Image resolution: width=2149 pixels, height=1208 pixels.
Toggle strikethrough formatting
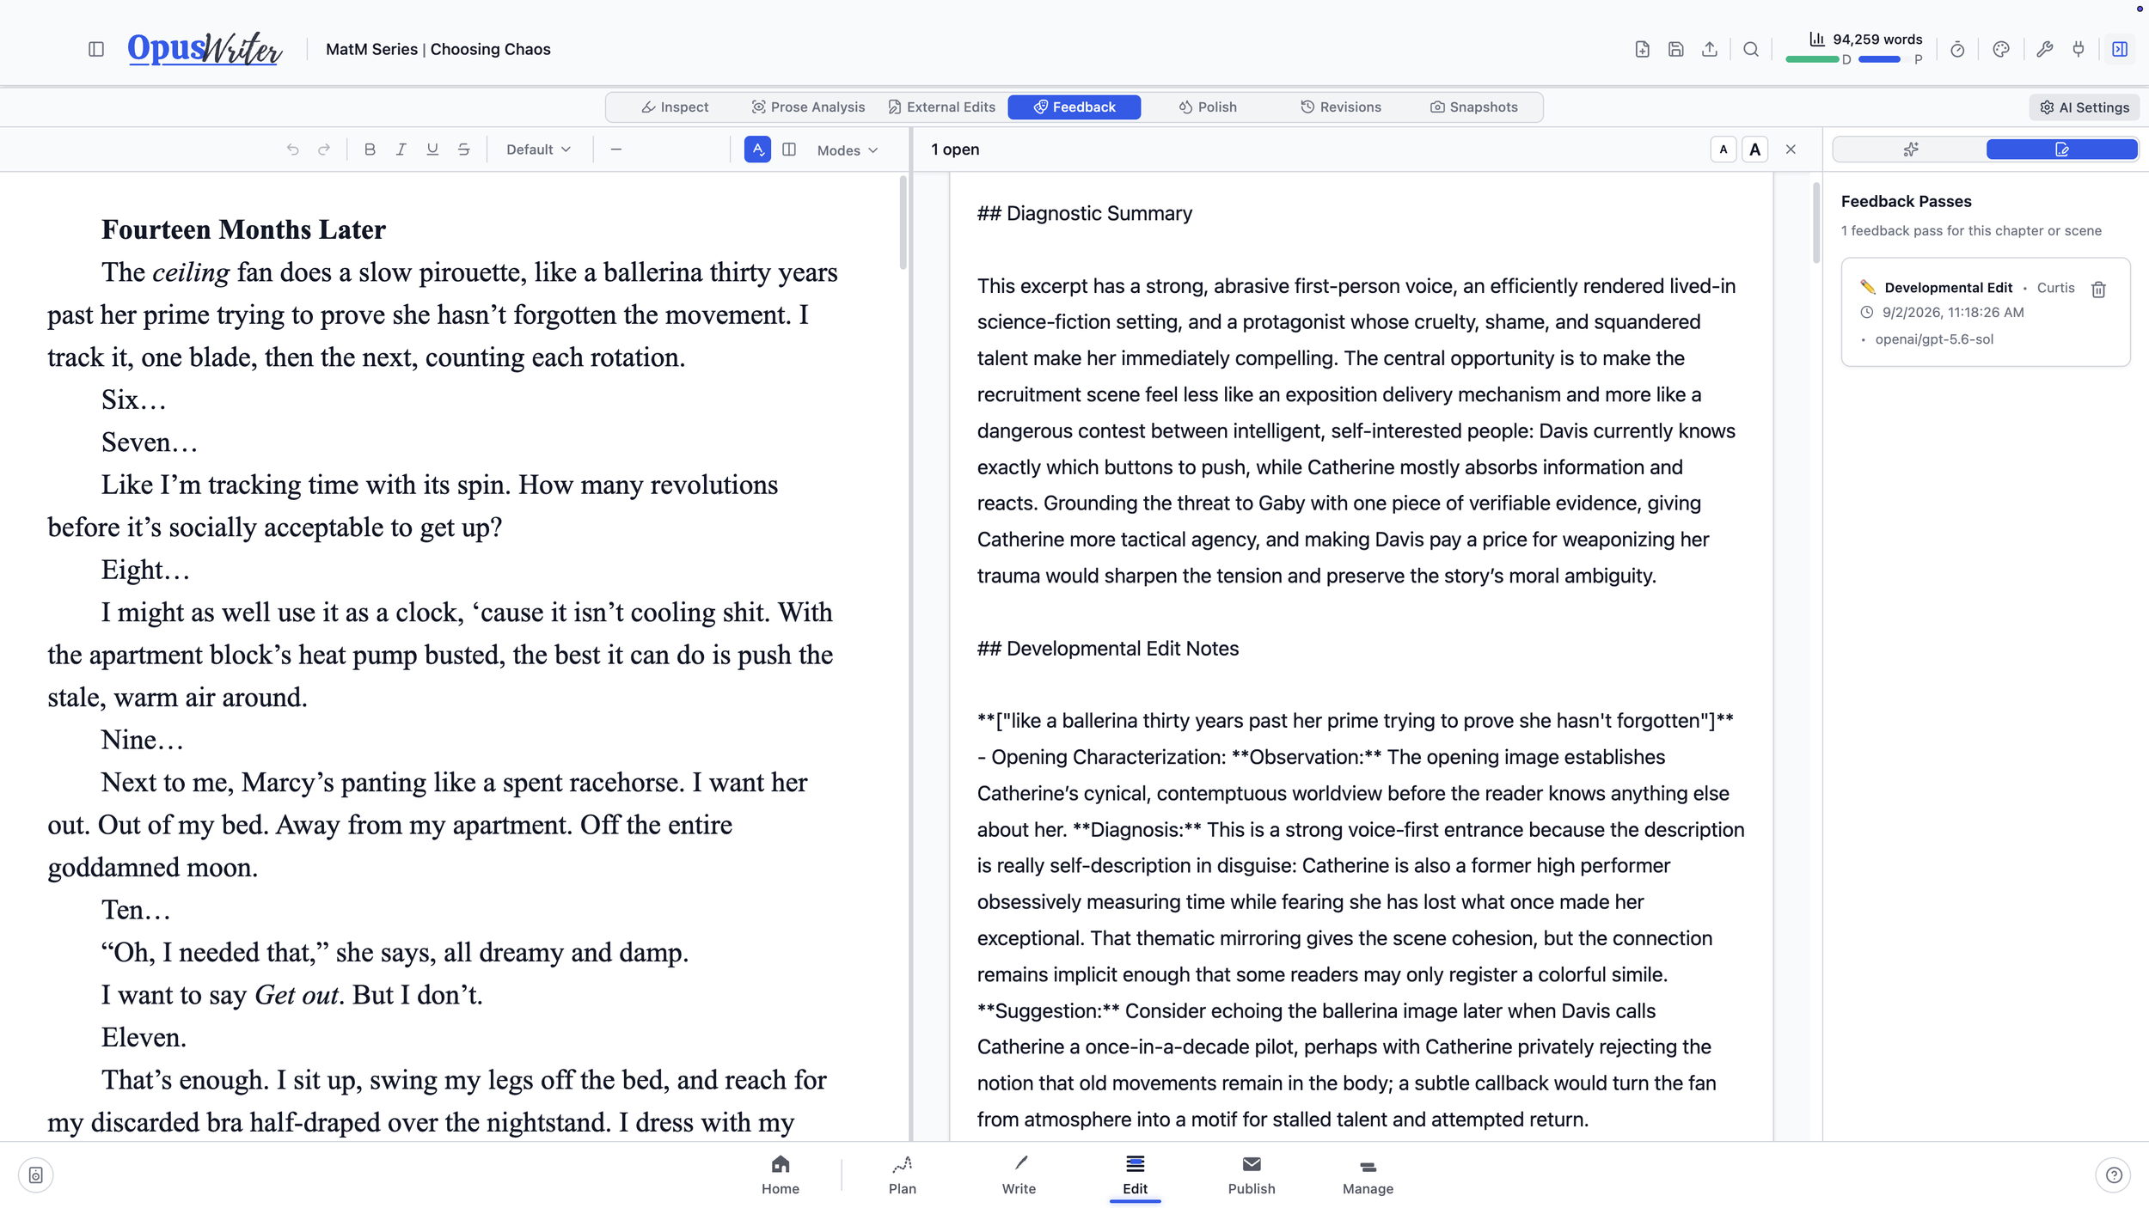click(x=464, y=149)
